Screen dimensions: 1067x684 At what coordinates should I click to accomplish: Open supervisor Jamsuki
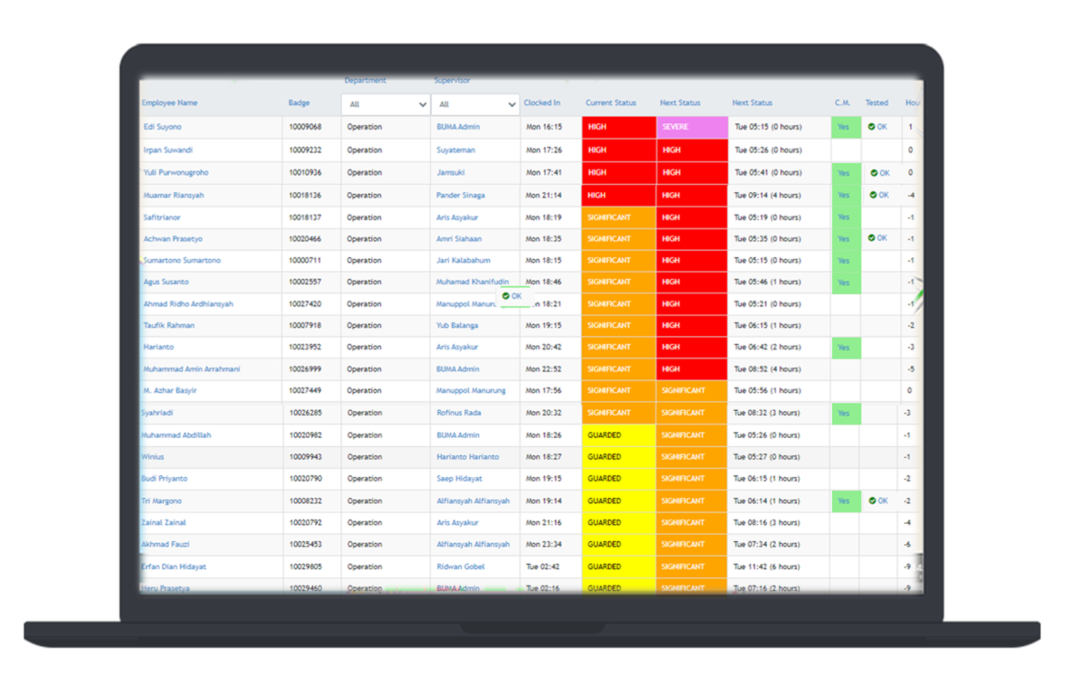[451, 173]
